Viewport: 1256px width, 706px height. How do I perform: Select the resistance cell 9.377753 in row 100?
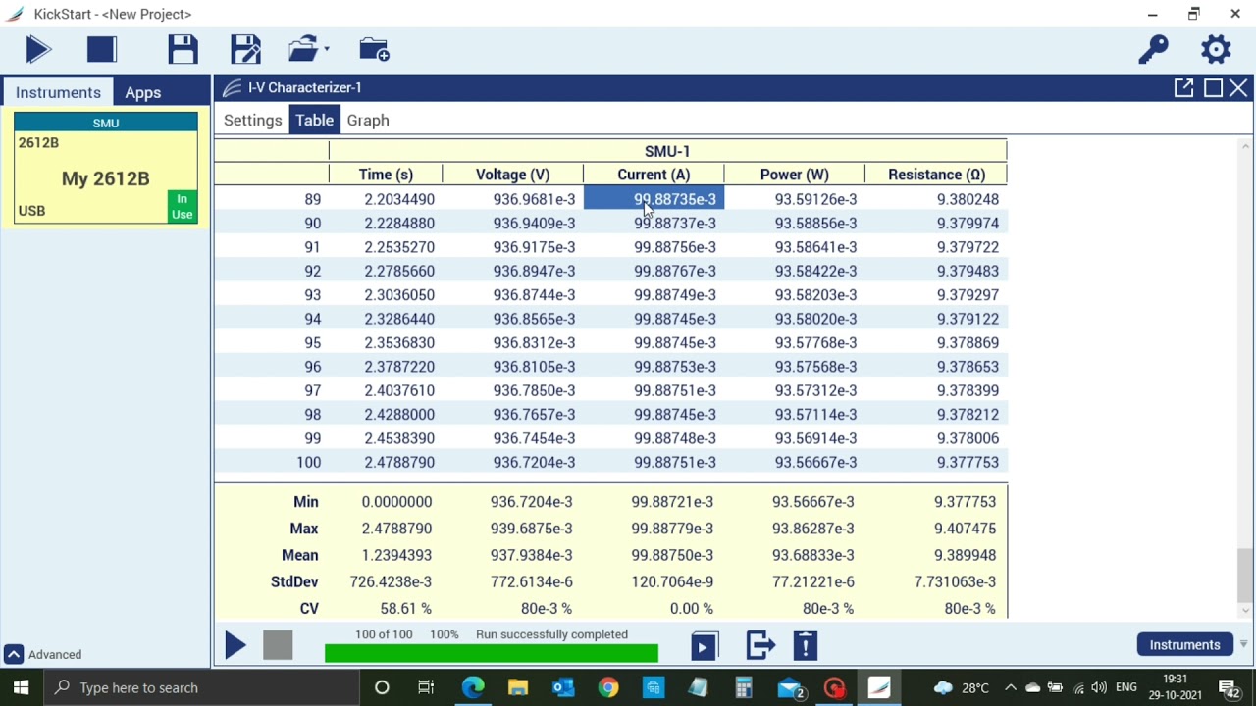(936, 463)
